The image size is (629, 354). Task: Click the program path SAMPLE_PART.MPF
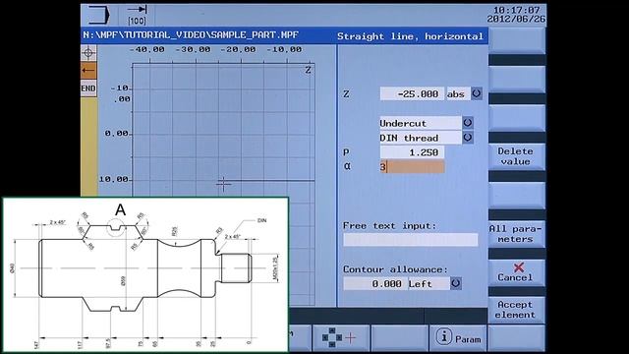(x=191, y=35)
